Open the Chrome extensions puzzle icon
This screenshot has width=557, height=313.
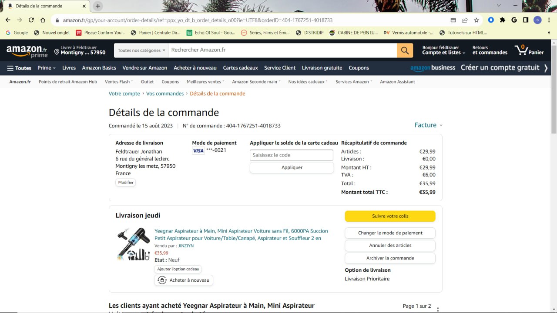click(x=503, y=20)
